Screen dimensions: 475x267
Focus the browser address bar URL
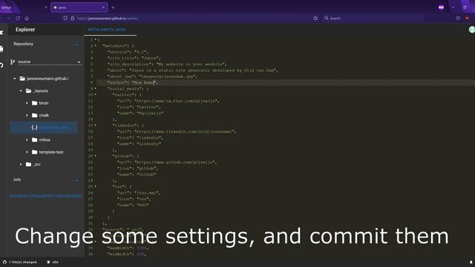tap(108, 19)
